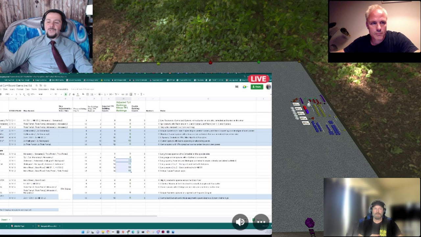Screen dimensions: 421x237
Task: Open the View menu
Action: point(5,89)
